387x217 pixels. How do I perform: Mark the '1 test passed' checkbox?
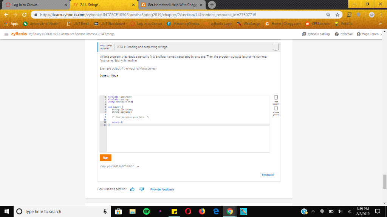click(276, 98)
